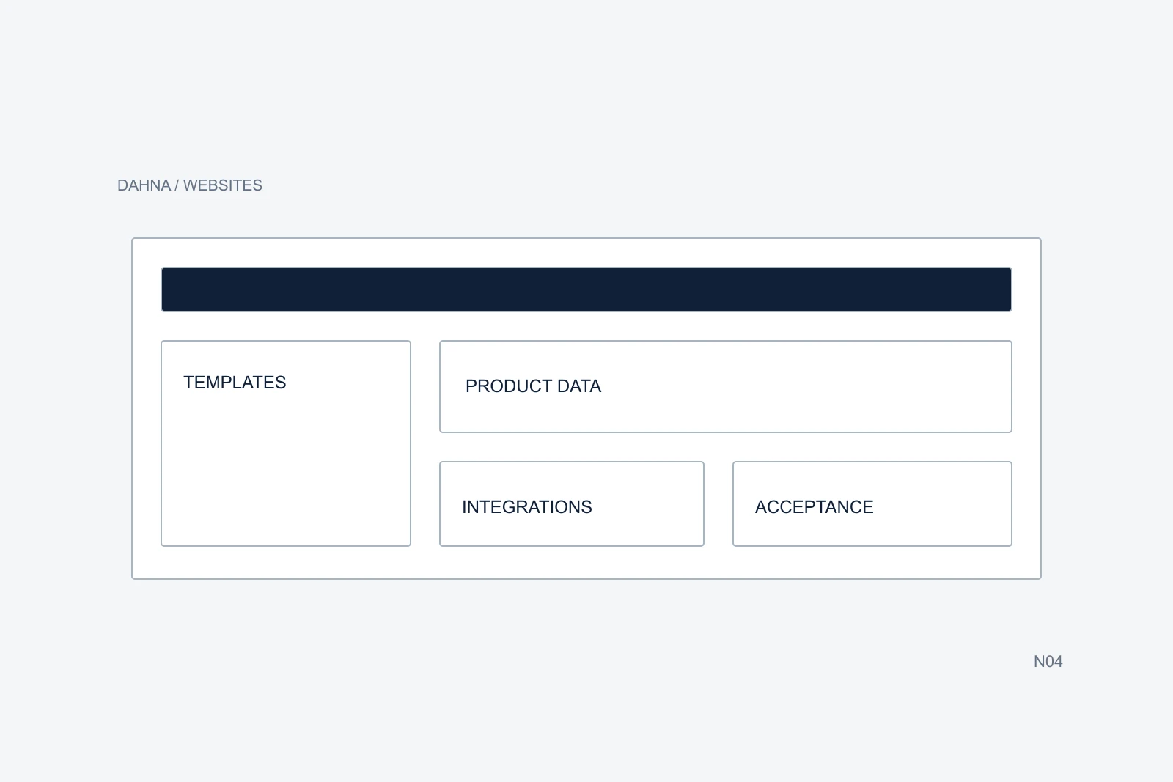Click the INTEGRATIONS box

(x=572, y=503)
